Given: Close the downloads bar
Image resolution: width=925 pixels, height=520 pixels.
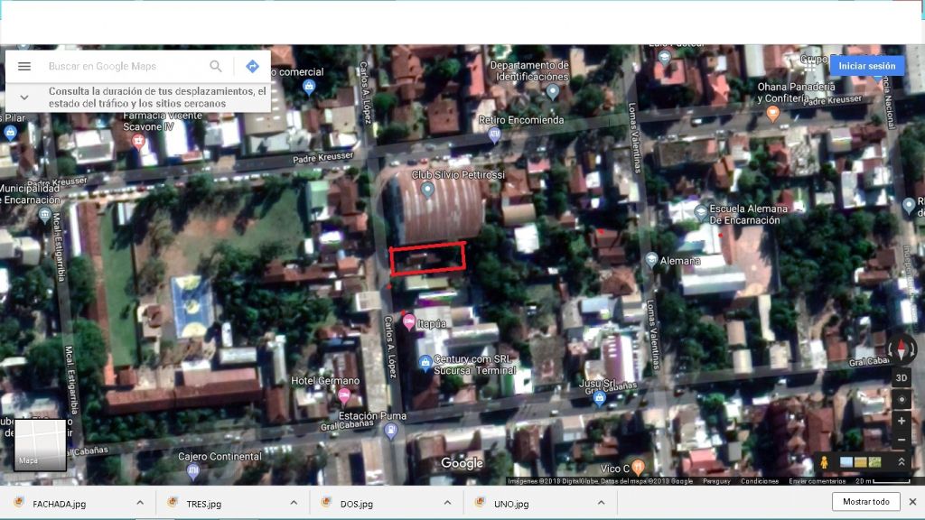Looking at the screenshot, I should point(912,502).
